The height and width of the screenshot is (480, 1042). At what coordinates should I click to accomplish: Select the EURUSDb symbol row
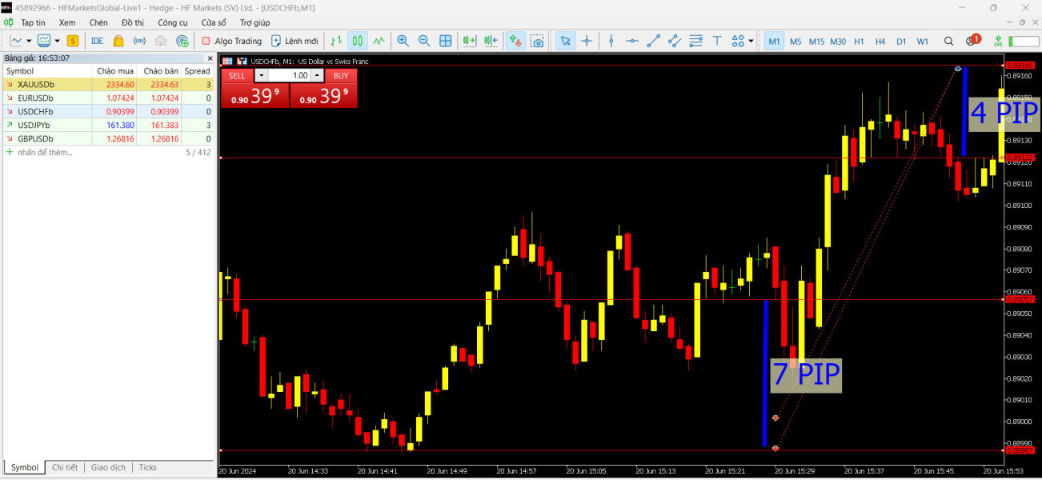(x=108, y=98)
